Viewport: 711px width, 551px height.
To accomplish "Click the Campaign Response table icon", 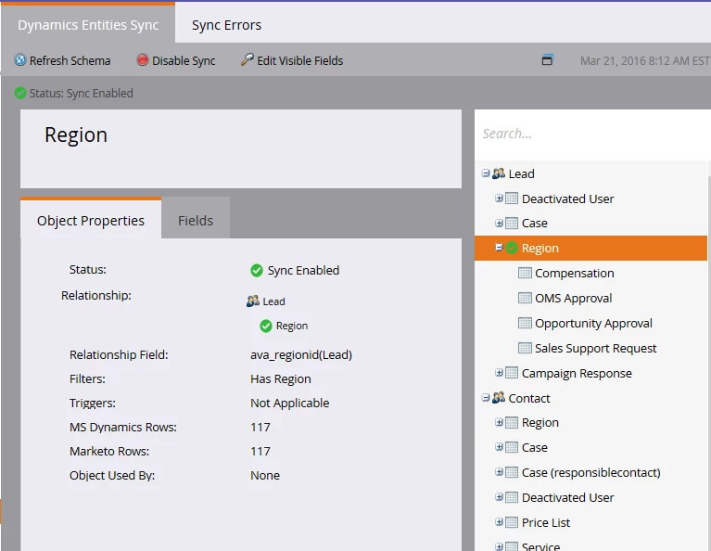I will (x=512, y=373).
